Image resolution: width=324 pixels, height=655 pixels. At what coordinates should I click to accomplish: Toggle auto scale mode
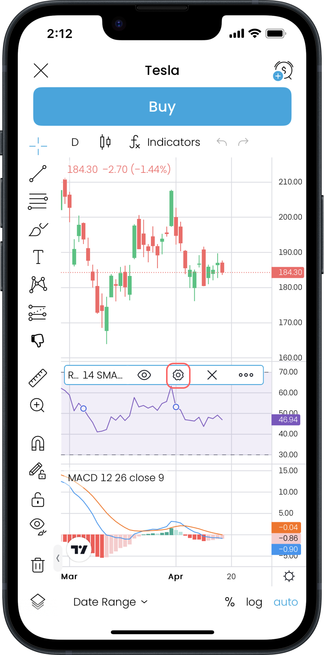(286, 602)
